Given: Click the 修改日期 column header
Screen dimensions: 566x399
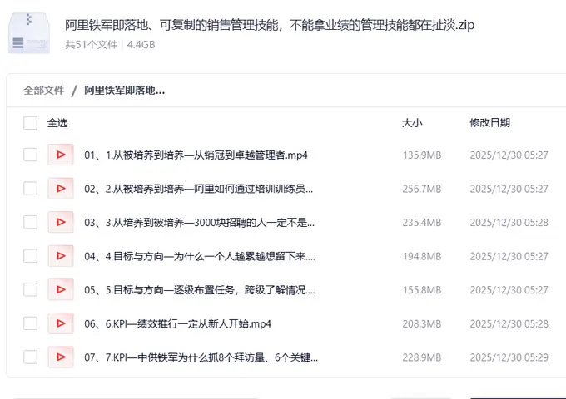Looking at the screenshot, I should (489, 123).
